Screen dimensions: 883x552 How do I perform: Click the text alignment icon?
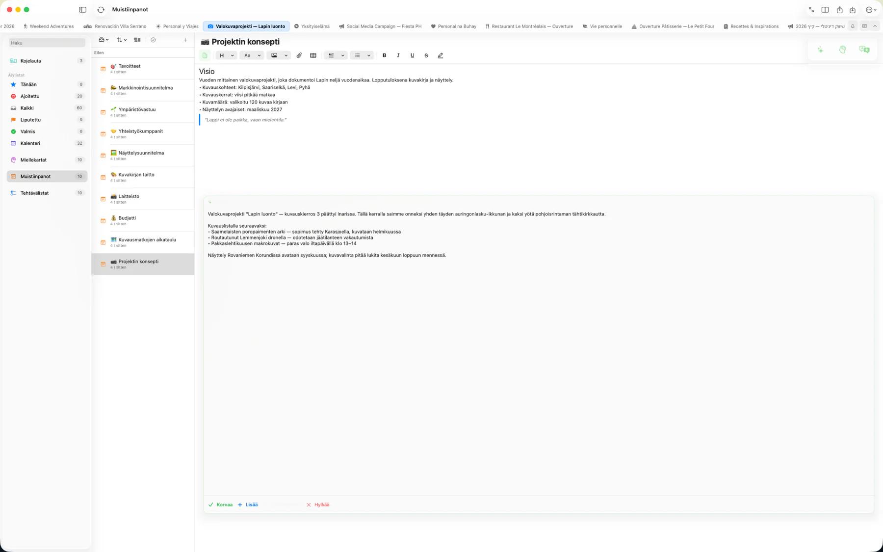click(331, 55)
